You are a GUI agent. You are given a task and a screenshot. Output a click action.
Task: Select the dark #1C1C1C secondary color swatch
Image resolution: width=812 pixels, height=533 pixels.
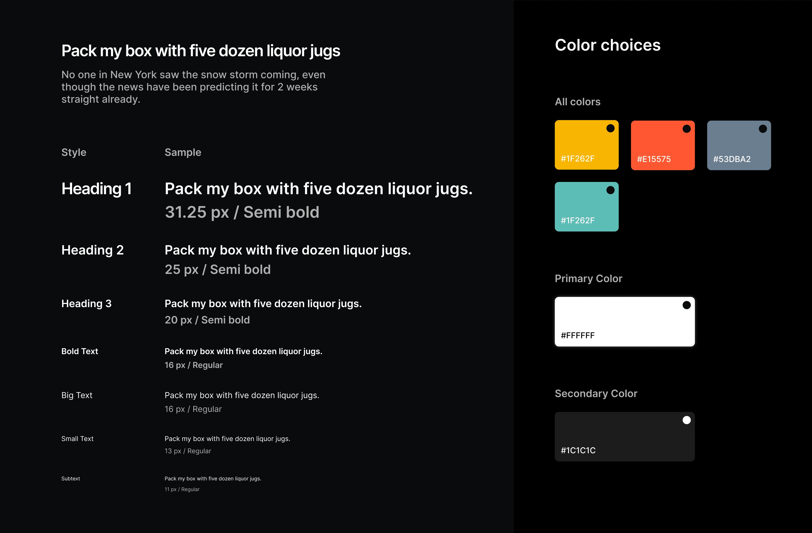(625, 437)
